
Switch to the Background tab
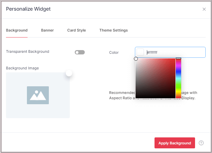(17, 30)
